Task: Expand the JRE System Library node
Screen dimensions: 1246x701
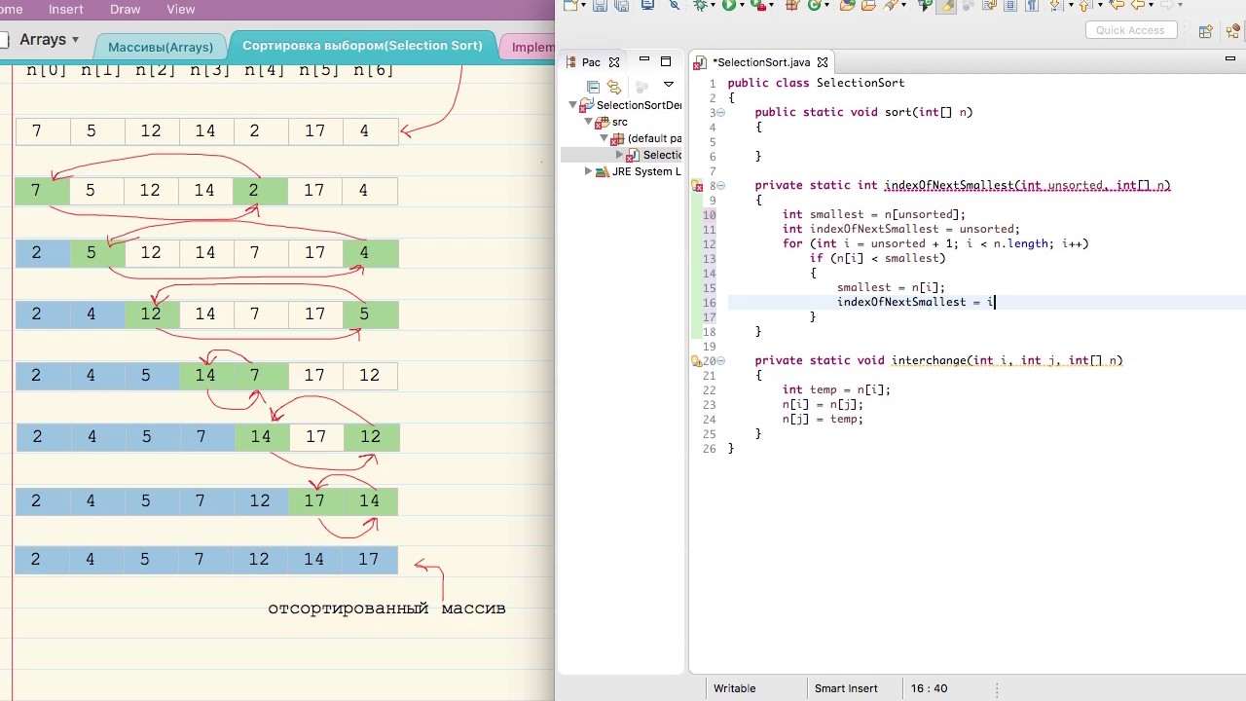Action: point(588,171)
